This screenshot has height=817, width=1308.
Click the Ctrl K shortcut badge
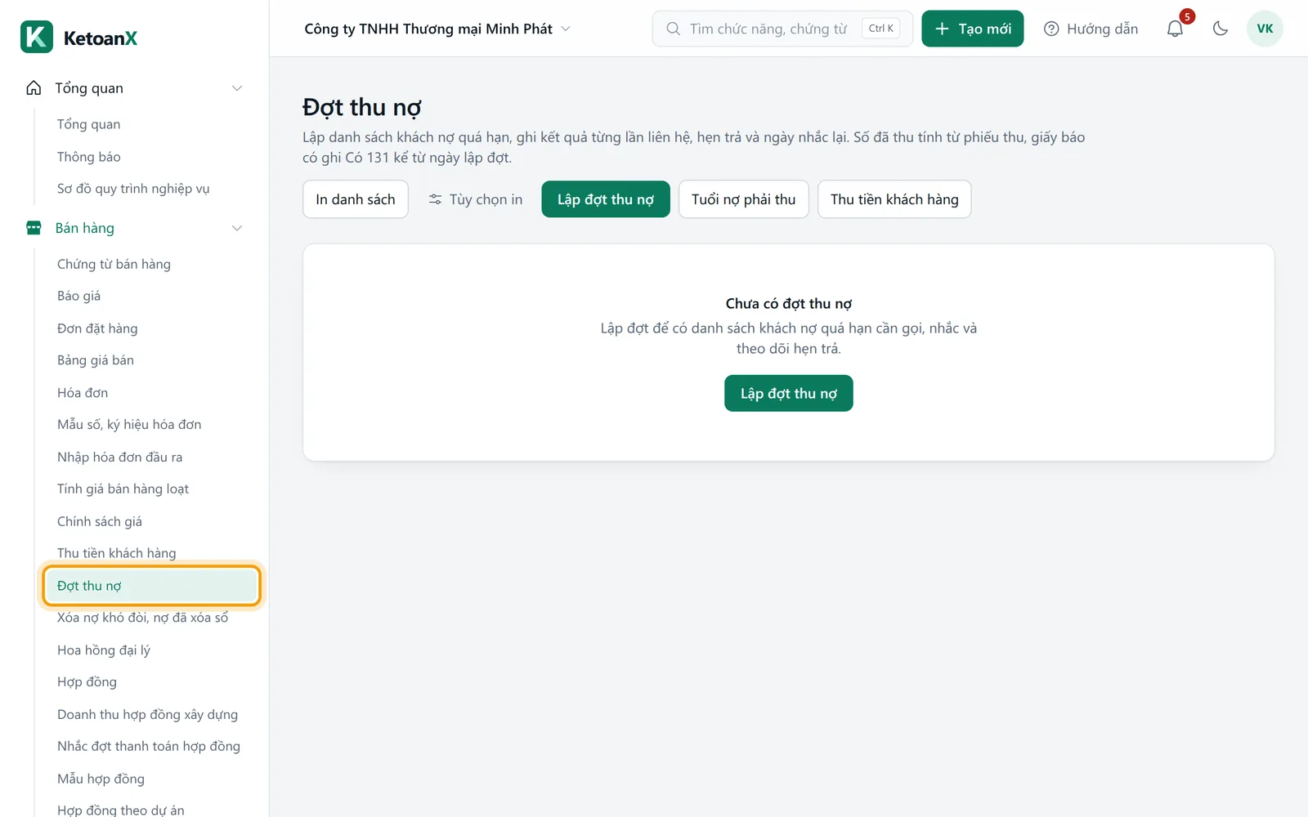880,29
